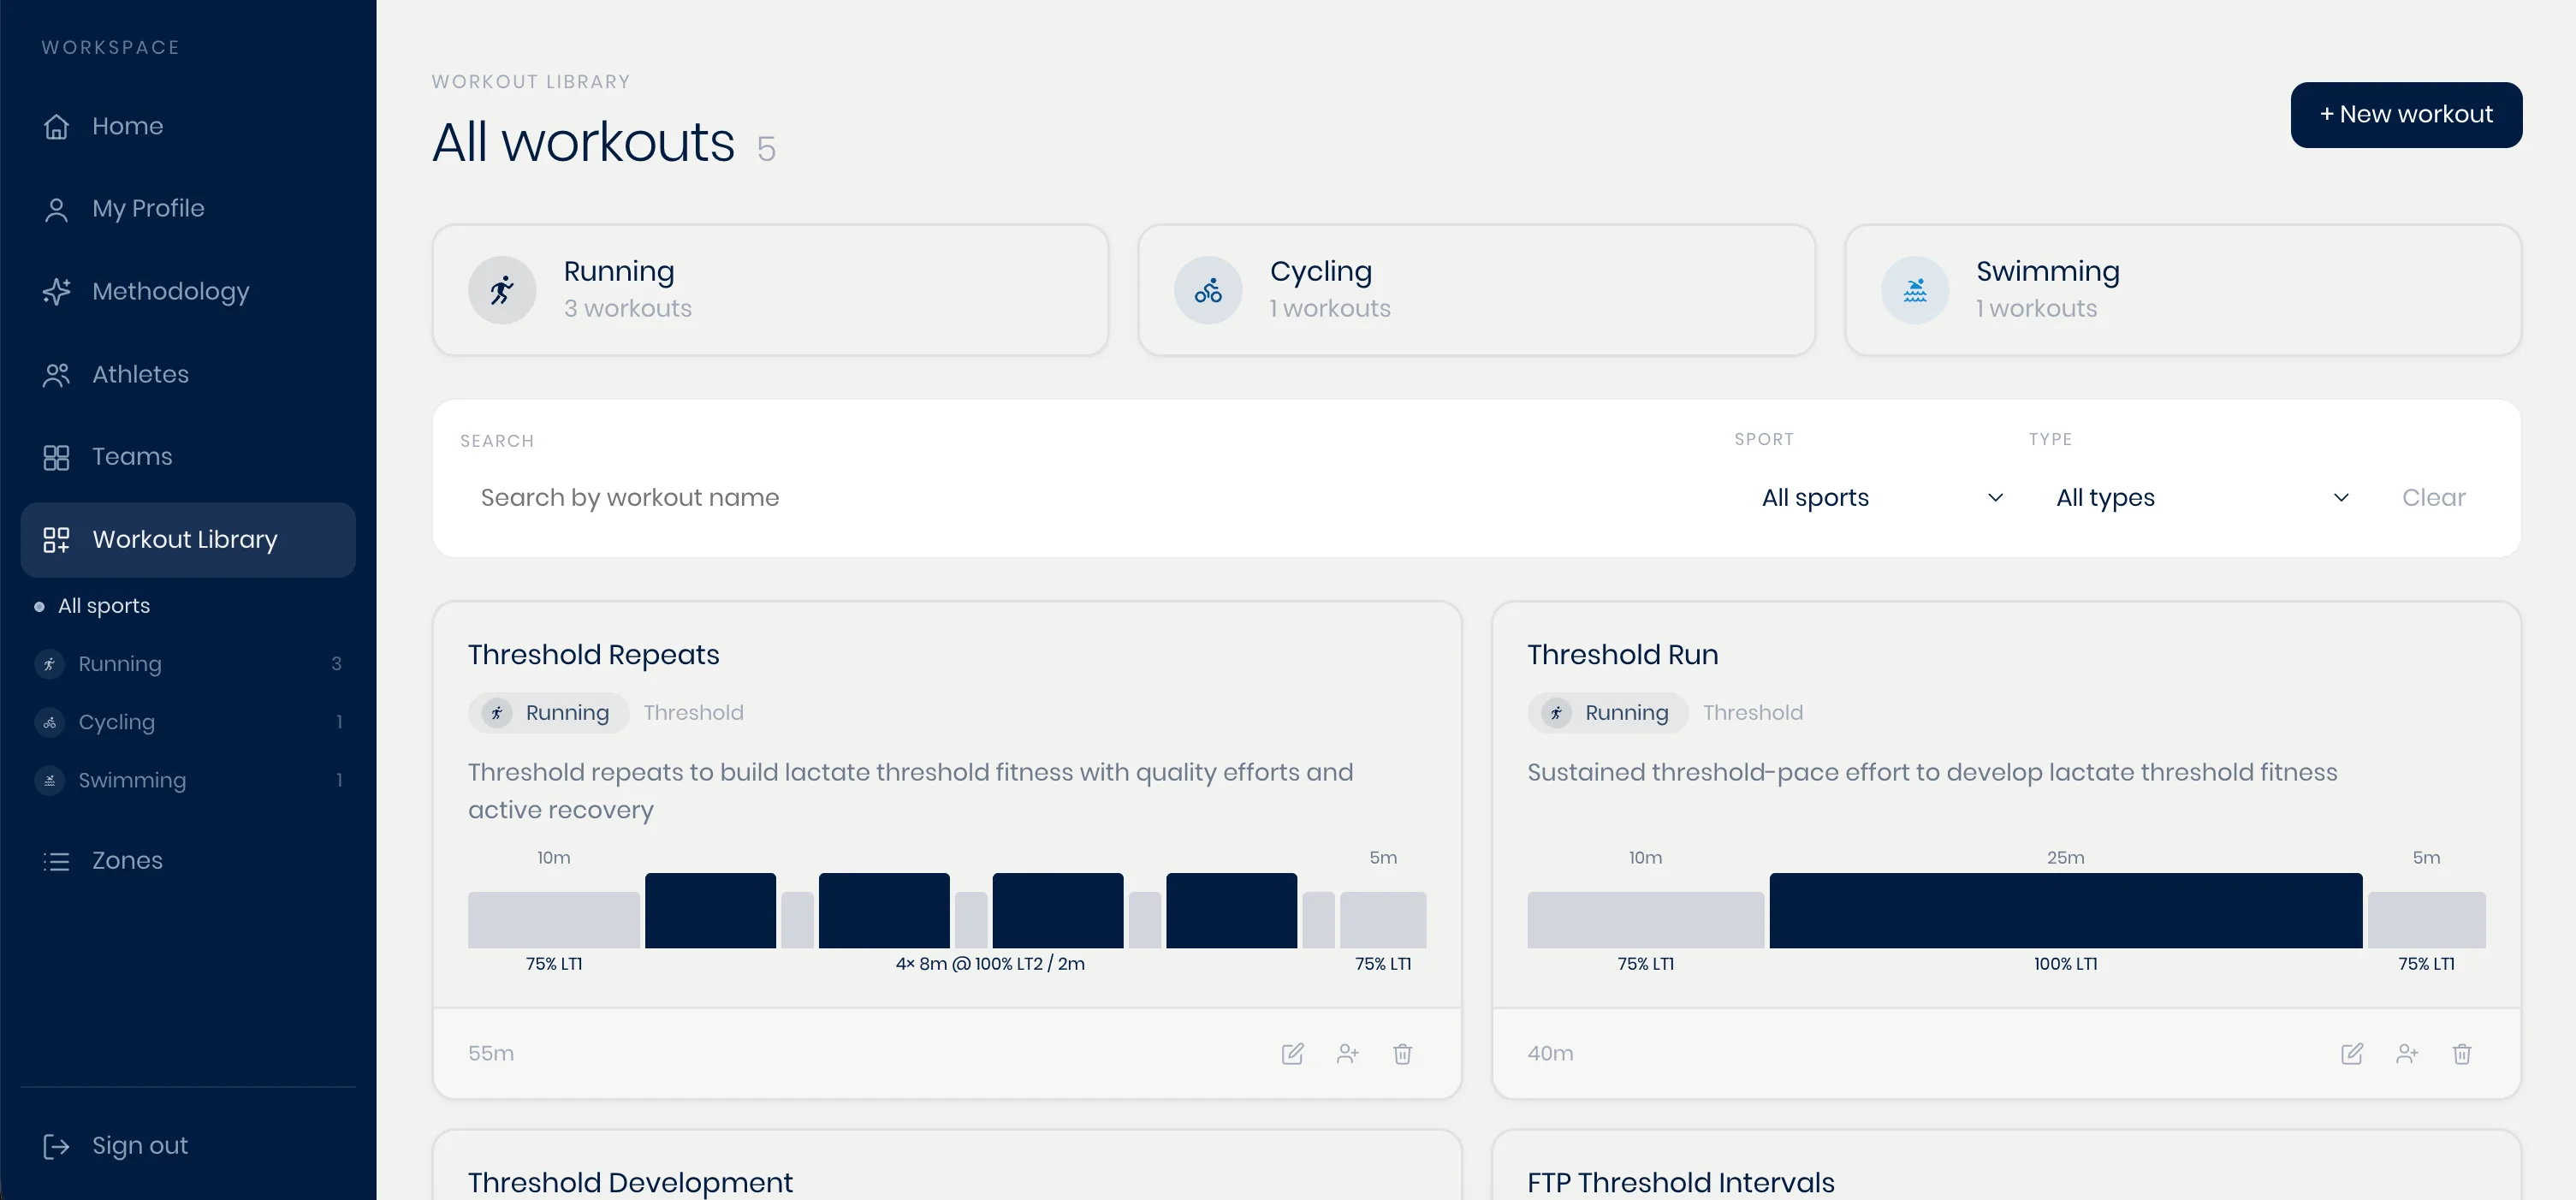Open My Profile page

[188, 209]
